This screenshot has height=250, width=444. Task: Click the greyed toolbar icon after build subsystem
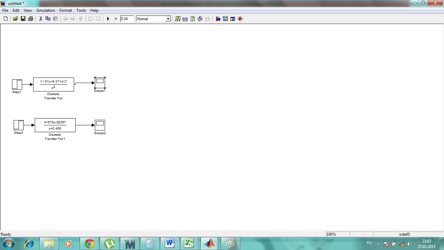coord(208,19)
